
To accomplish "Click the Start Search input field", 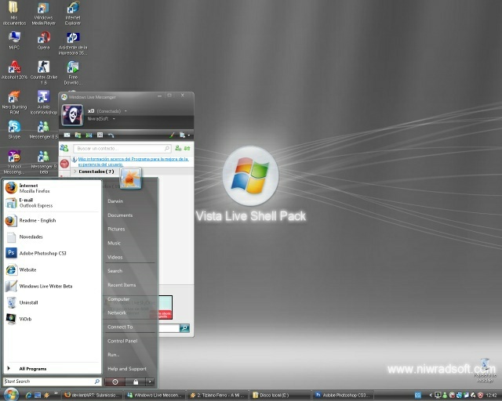I will click(53, 381).
